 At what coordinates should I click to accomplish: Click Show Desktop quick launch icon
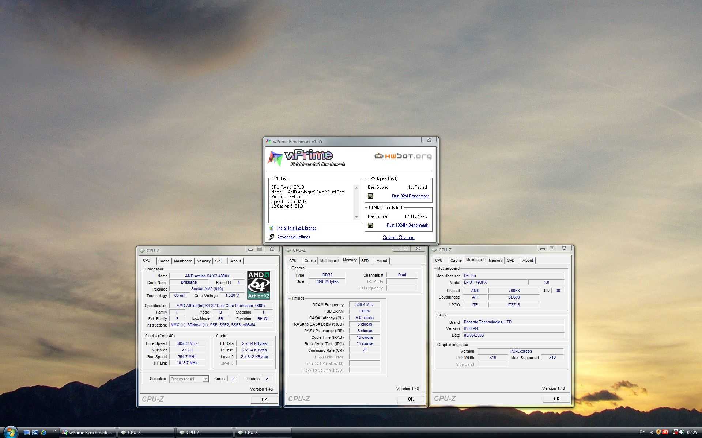pos(26,433)
